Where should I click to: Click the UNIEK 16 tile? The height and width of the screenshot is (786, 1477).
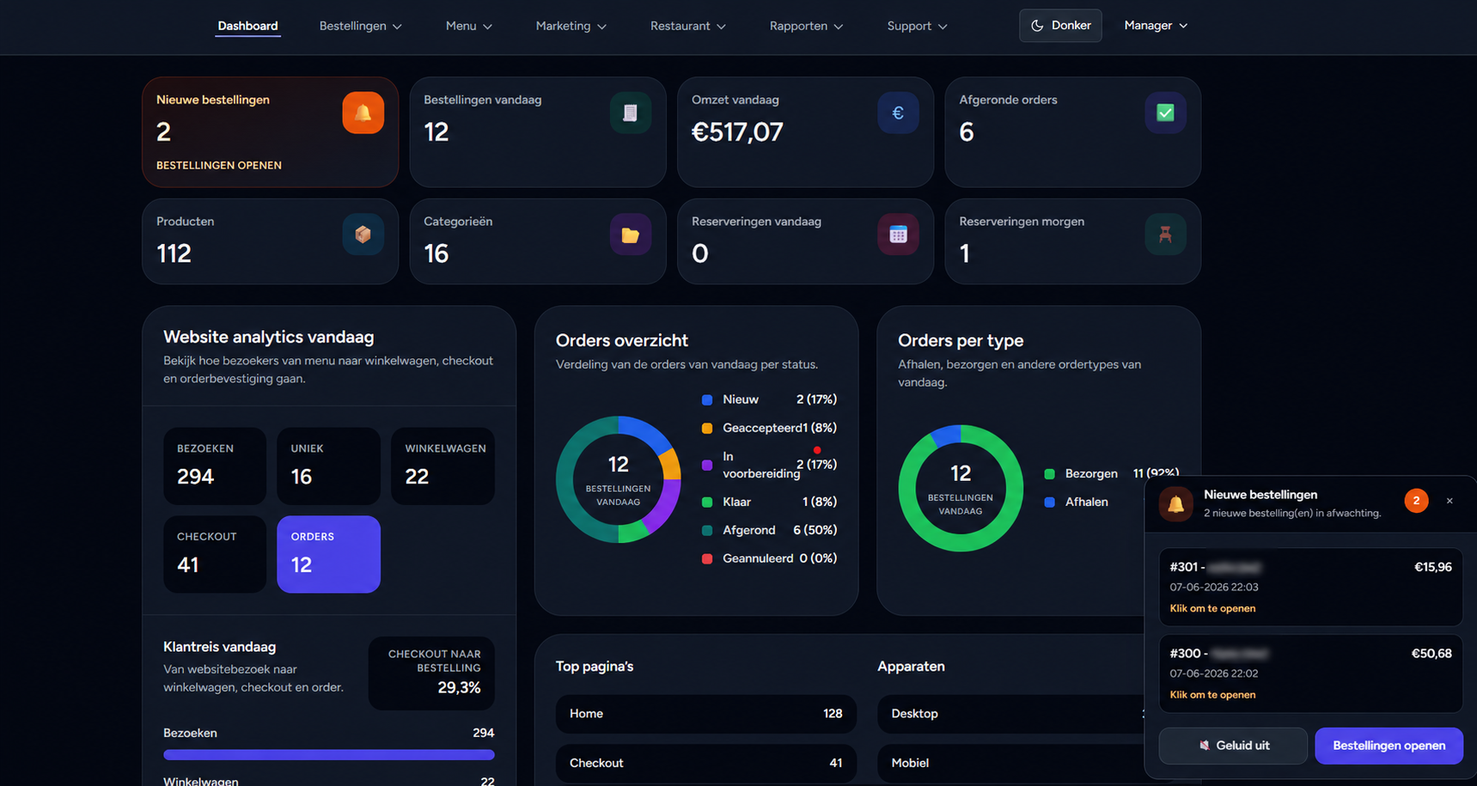click(x=328, y=466)
